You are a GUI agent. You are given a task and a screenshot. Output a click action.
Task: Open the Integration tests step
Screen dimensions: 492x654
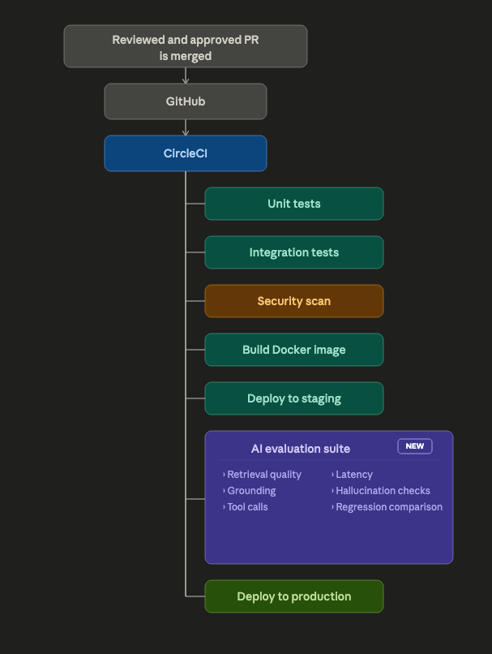(x=294, y=252)
